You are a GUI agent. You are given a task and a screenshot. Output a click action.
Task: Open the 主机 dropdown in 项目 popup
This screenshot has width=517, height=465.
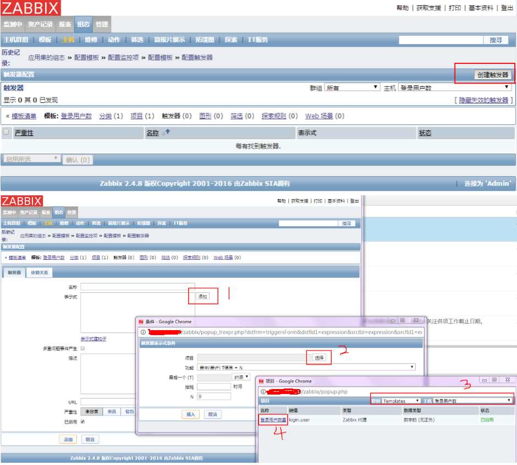point(473,401)
